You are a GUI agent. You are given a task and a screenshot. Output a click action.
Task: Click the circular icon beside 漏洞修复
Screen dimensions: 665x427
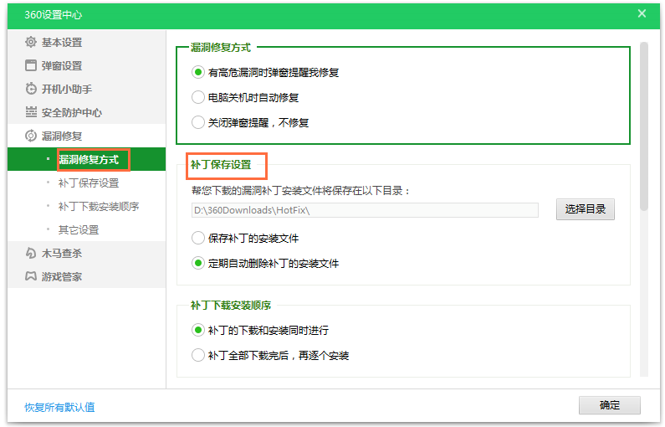31,136
